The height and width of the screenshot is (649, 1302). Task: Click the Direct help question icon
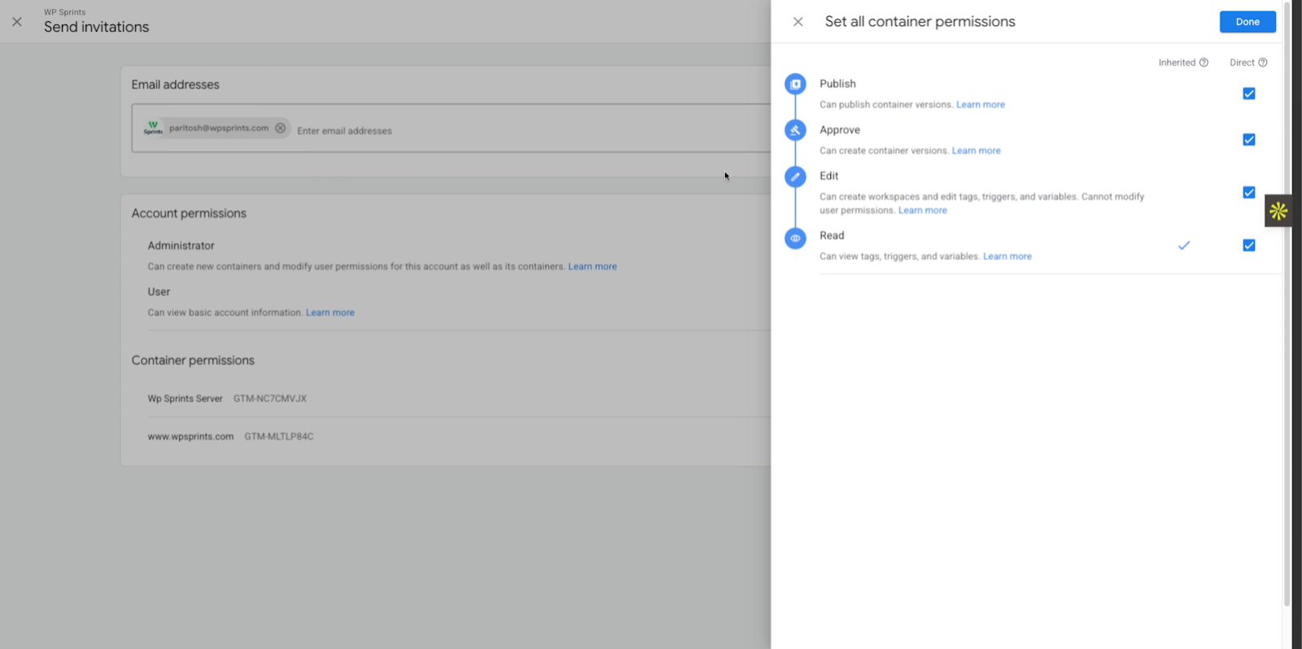[1262, 63]
